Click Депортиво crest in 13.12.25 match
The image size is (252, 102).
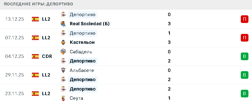63,15
